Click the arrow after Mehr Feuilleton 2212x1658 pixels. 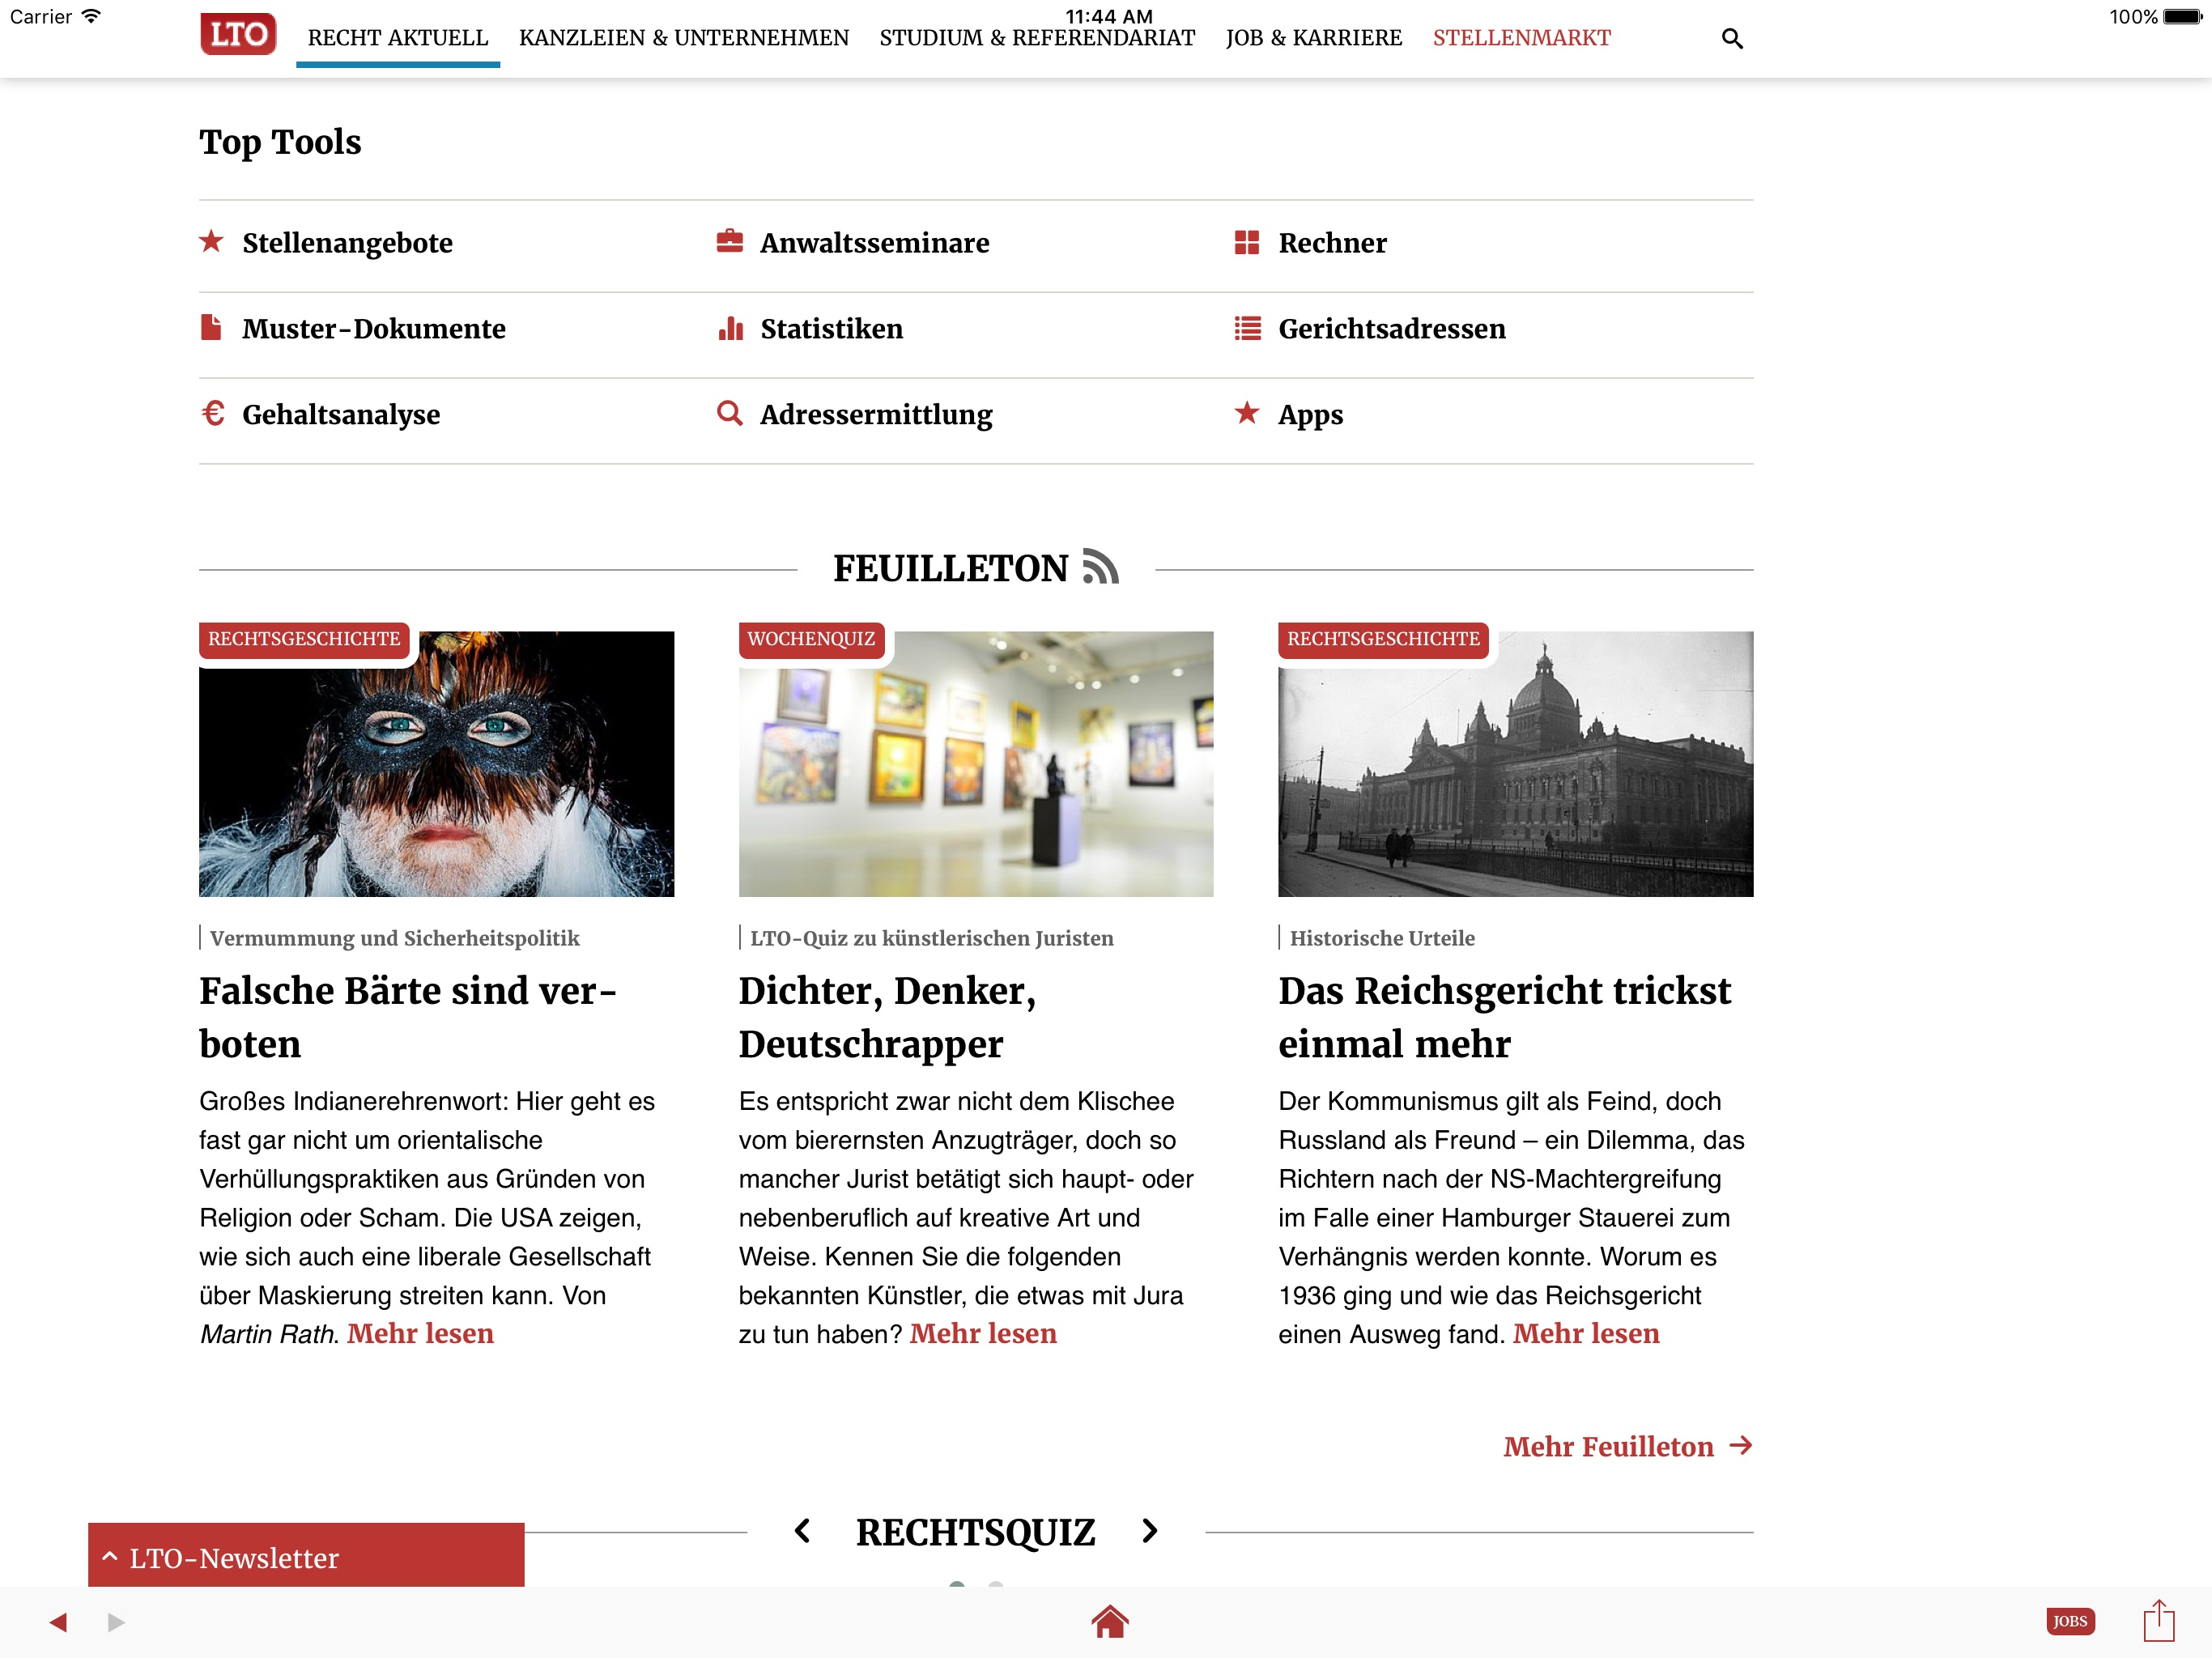[x=1741, y=1446]
